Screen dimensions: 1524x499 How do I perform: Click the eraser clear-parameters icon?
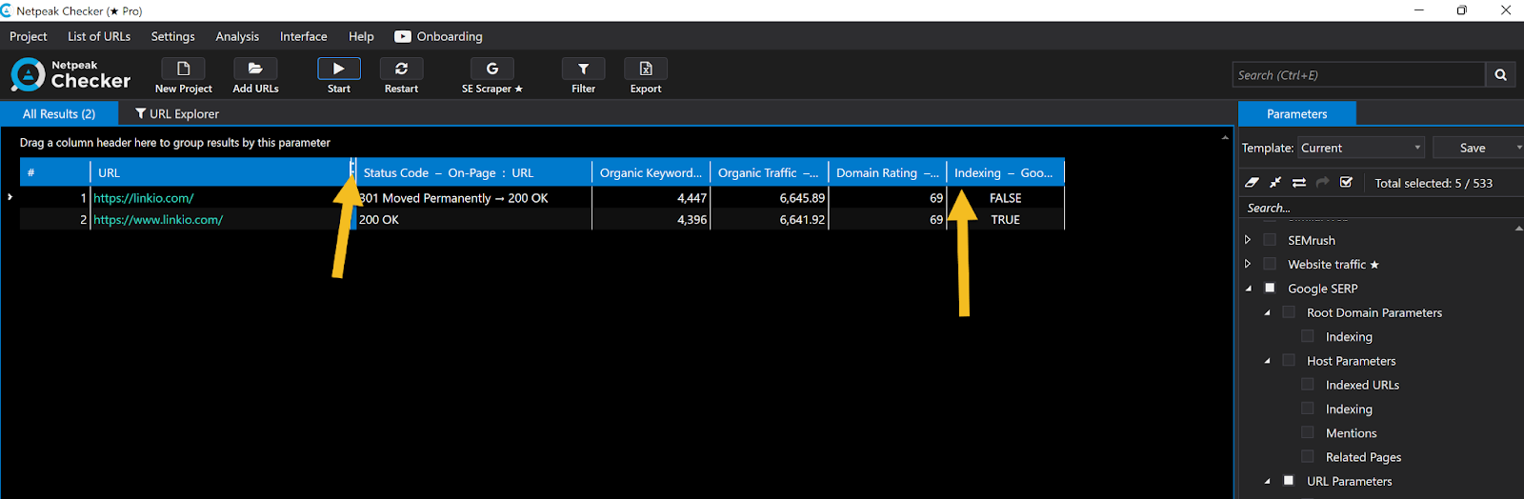(1252, 182)
